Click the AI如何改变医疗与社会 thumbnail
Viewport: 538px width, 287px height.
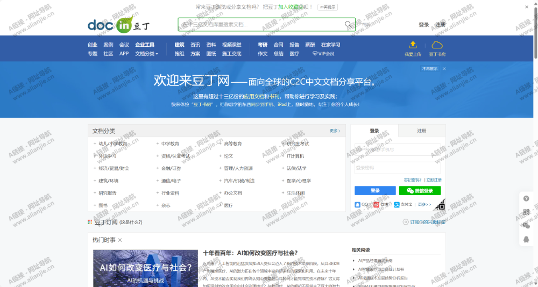pyautogui.click(x=145, y=268)
